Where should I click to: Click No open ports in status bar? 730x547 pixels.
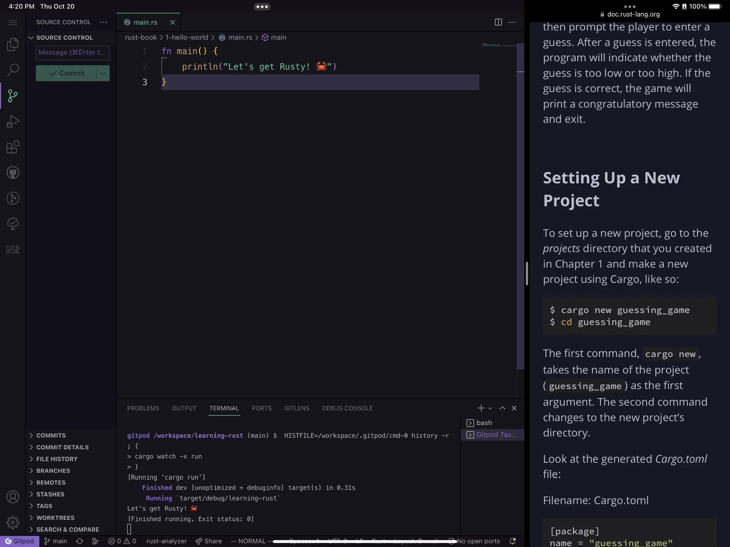coord(474,541)
